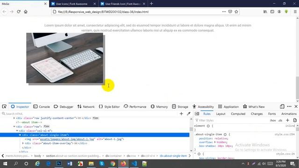Screen dimensions: 299x168
Task: Open the Debugger panel
Action: 64,107
